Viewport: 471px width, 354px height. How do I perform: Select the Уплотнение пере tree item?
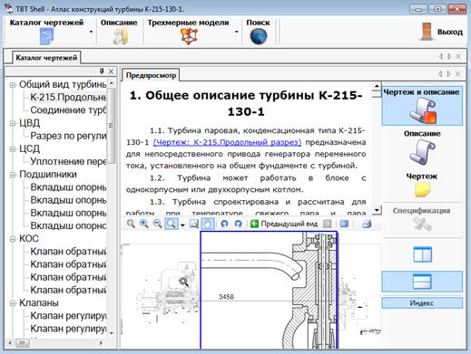[x=68, y=161]
